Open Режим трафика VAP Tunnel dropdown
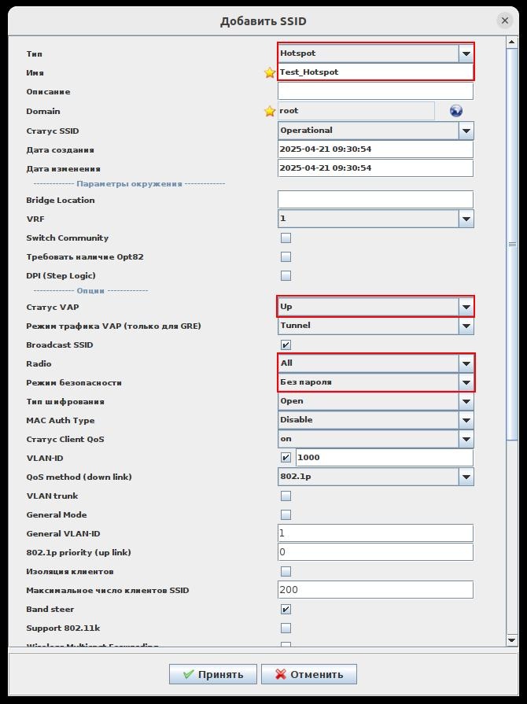Viewport: 527px width, 704px height. [376, 326]
